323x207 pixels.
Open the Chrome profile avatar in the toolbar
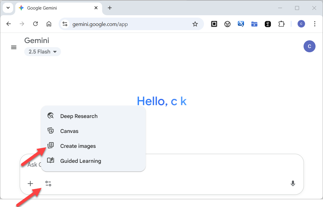(x=301, y=24)
